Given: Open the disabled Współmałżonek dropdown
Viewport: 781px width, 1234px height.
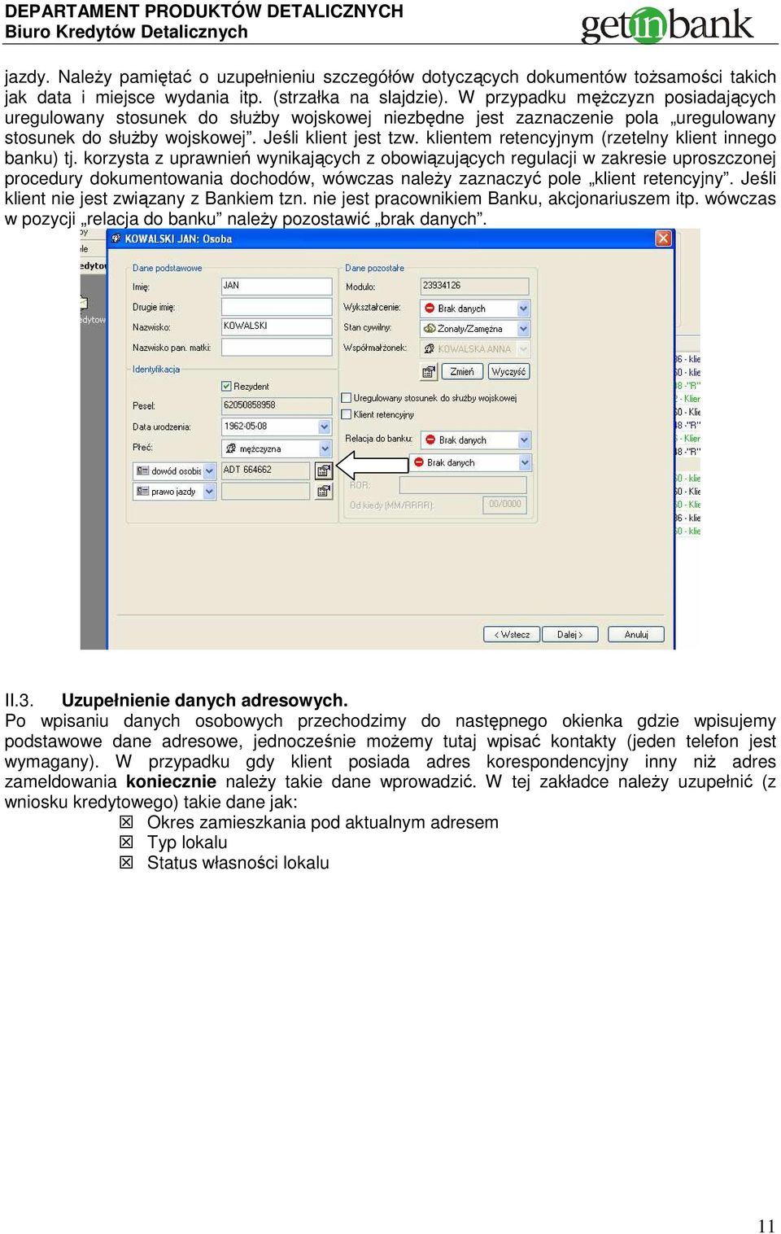Looking at the screenshot, I should pos(523,349).
